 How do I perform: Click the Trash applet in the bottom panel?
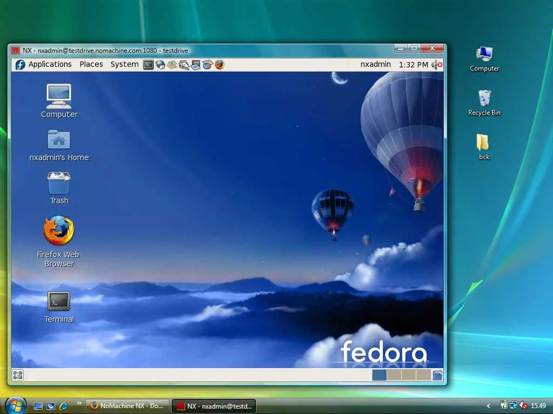tap(437, 375)
